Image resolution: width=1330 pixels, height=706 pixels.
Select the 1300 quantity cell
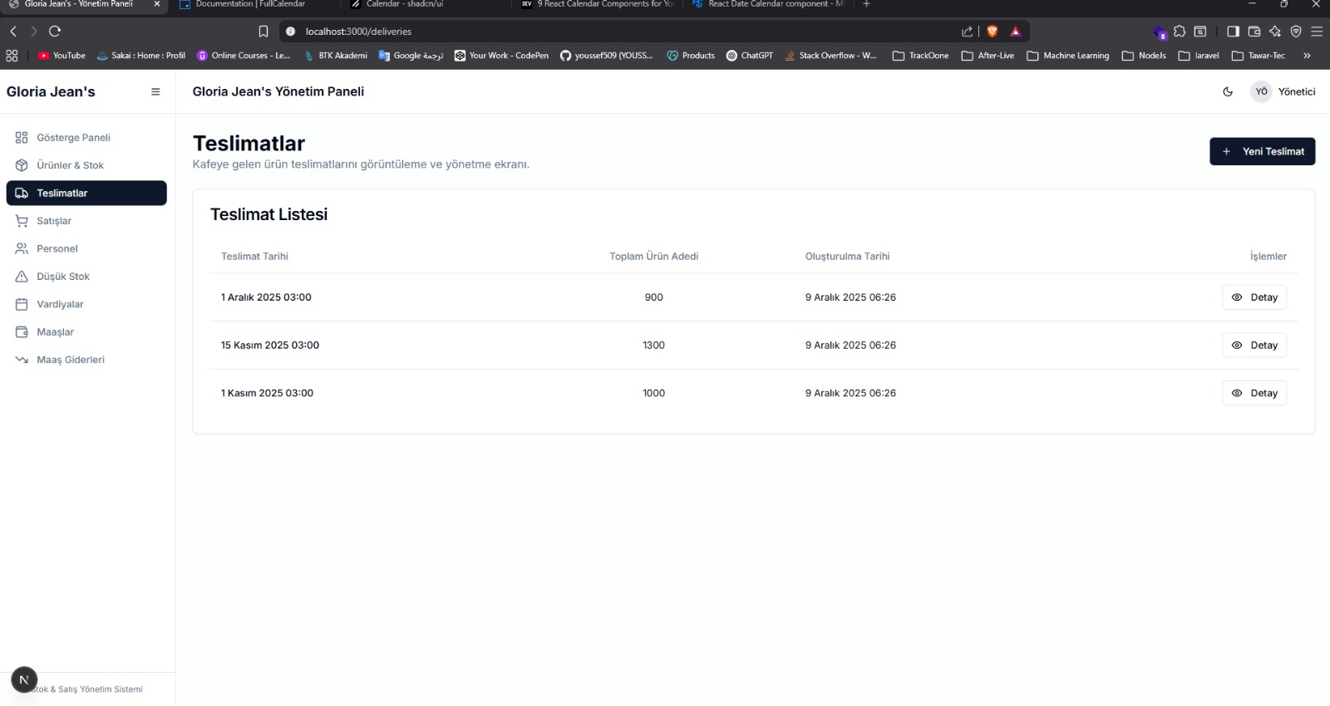653,346
